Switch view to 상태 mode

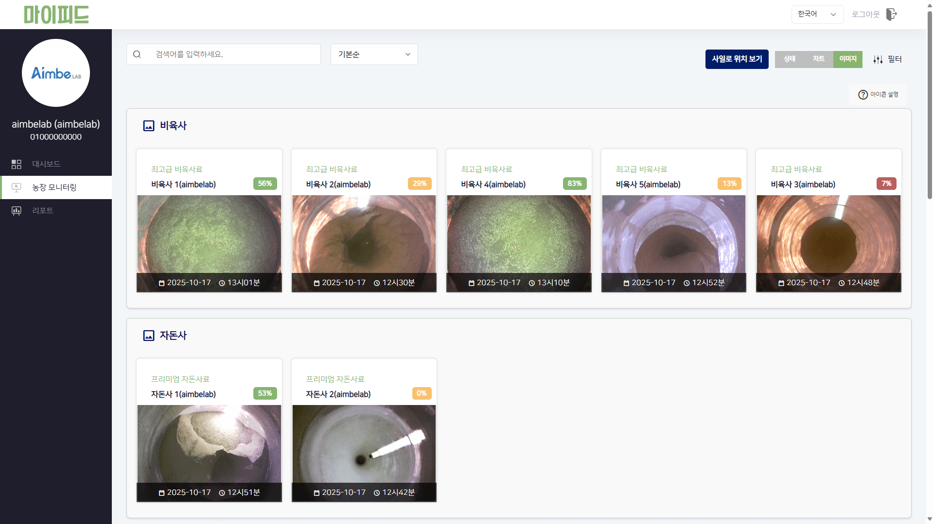pos(789,59)
